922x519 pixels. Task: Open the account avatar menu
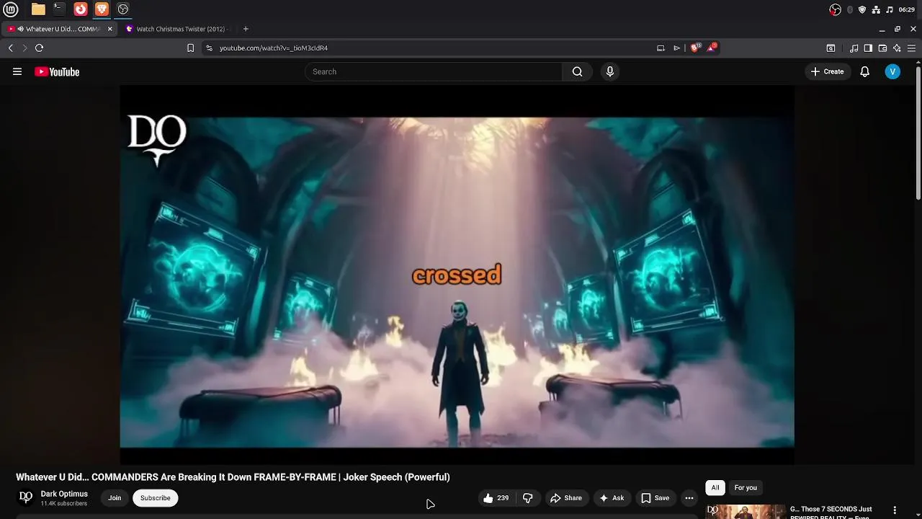892,71
